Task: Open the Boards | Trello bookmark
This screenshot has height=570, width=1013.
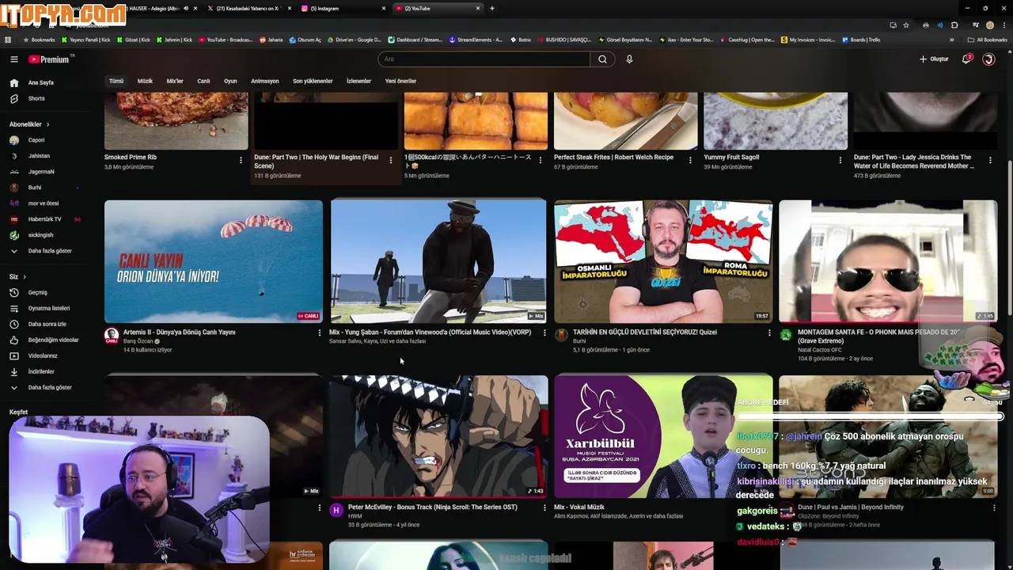Action: 861,40
